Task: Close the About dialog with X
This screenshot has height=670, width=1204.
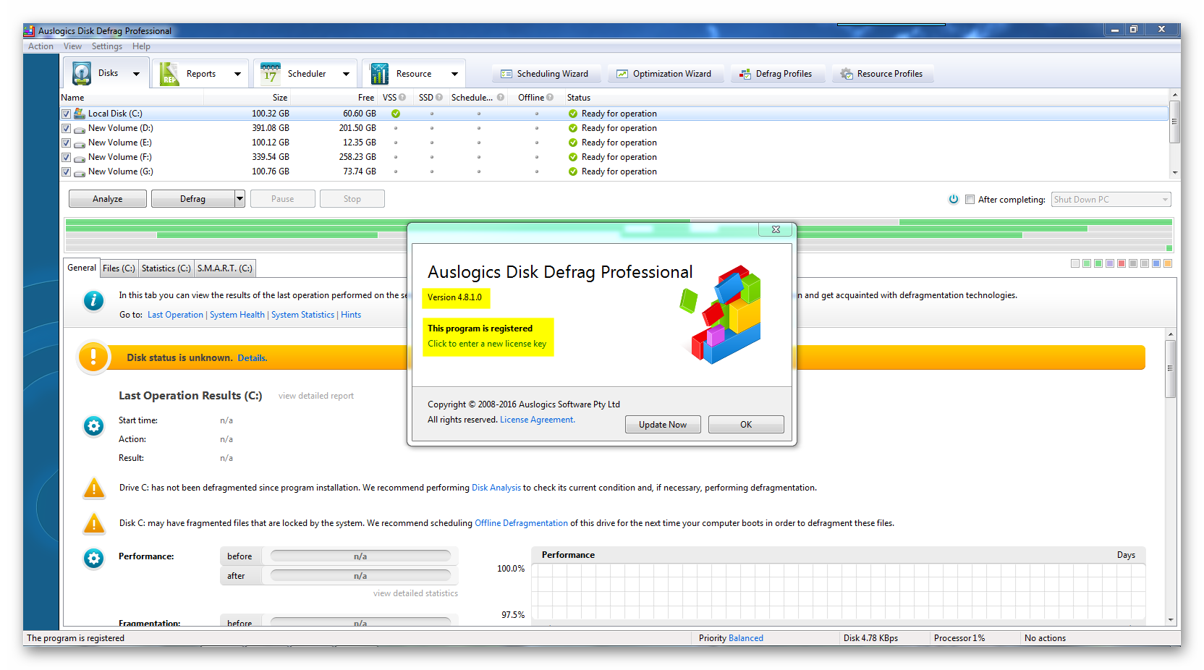Action: coord(776,229)
